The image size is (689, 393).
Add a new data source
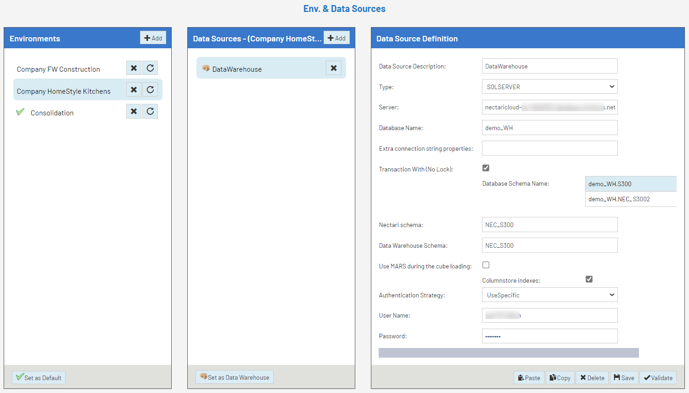(336, 38)
